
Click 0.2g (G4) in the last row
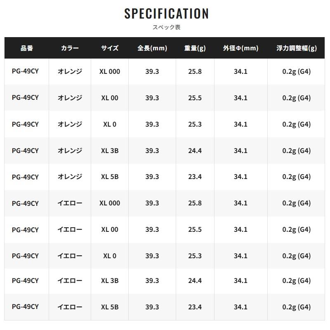(x=296, y=307)
